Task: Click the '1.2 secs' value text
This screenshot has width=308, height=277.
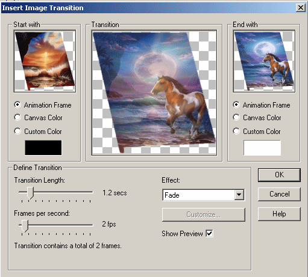Action: (x=115, y=193)
